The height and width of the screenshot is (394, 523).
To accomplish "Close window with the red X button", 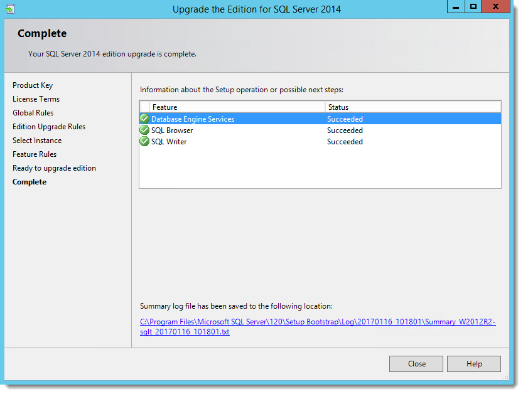I will click(x=495, y=7).
